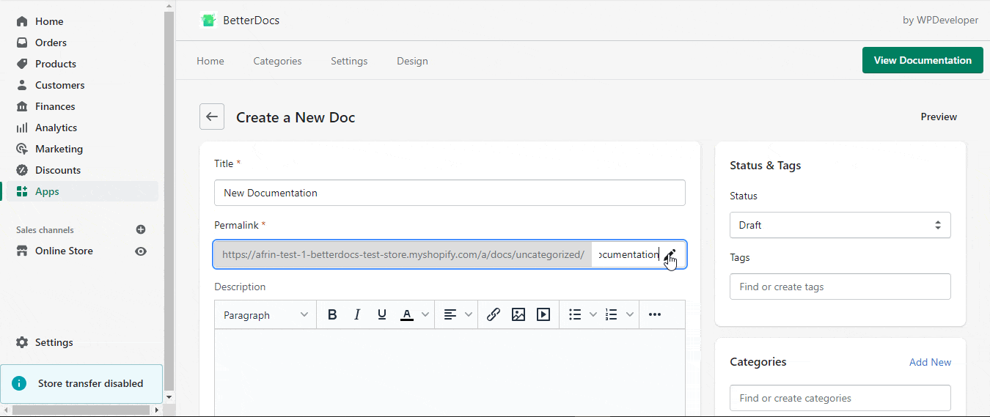Click the Store transfer disabled info icon

click(x=19, y=383)
